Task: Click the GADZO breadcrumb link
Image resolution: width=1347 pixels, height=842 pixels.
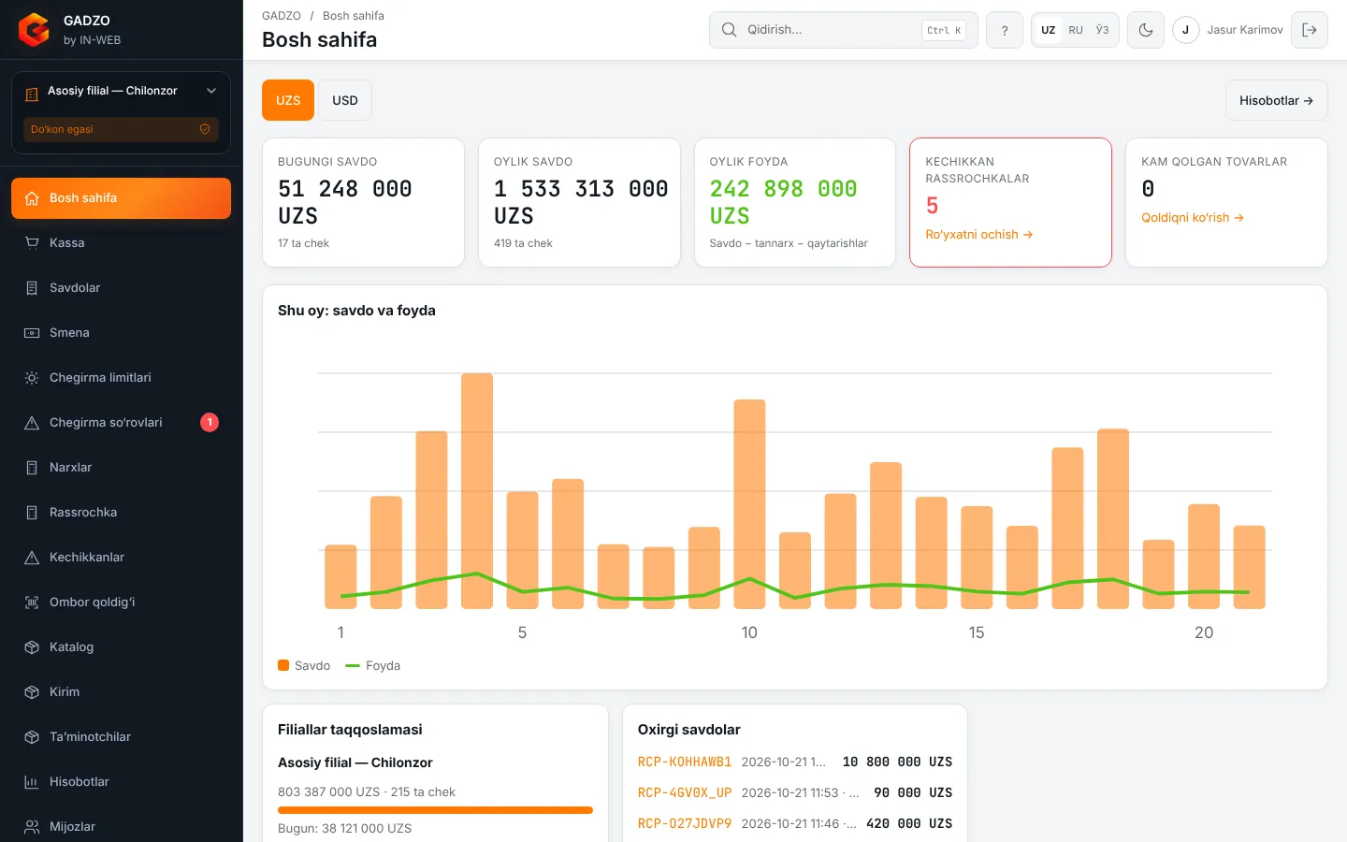Action: [282, 16]
